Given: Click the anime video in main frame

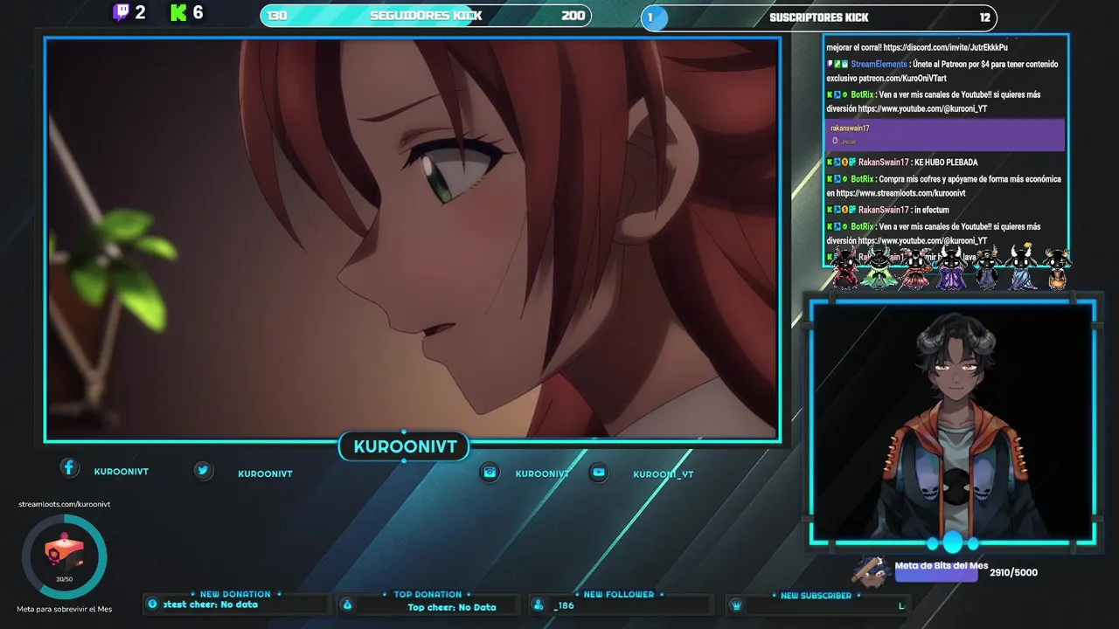Looking at the screenshot, I should coord(413,238).
